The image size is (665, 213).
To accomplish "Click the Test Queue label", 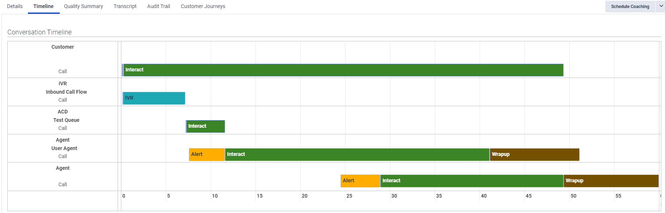I will coord(66,120).
